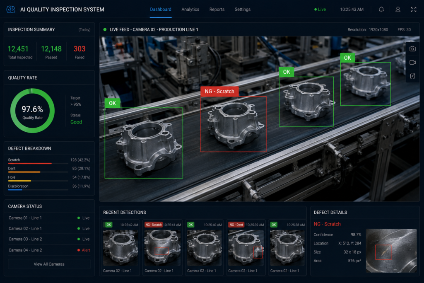Click the 10:25:43 AM clock
The height and width of the screenshot is (283, 424).
[x=352, y=10]
